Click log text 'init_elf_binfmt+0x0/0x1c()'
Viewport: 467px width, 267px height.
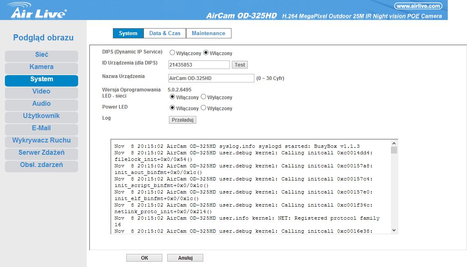157,198
